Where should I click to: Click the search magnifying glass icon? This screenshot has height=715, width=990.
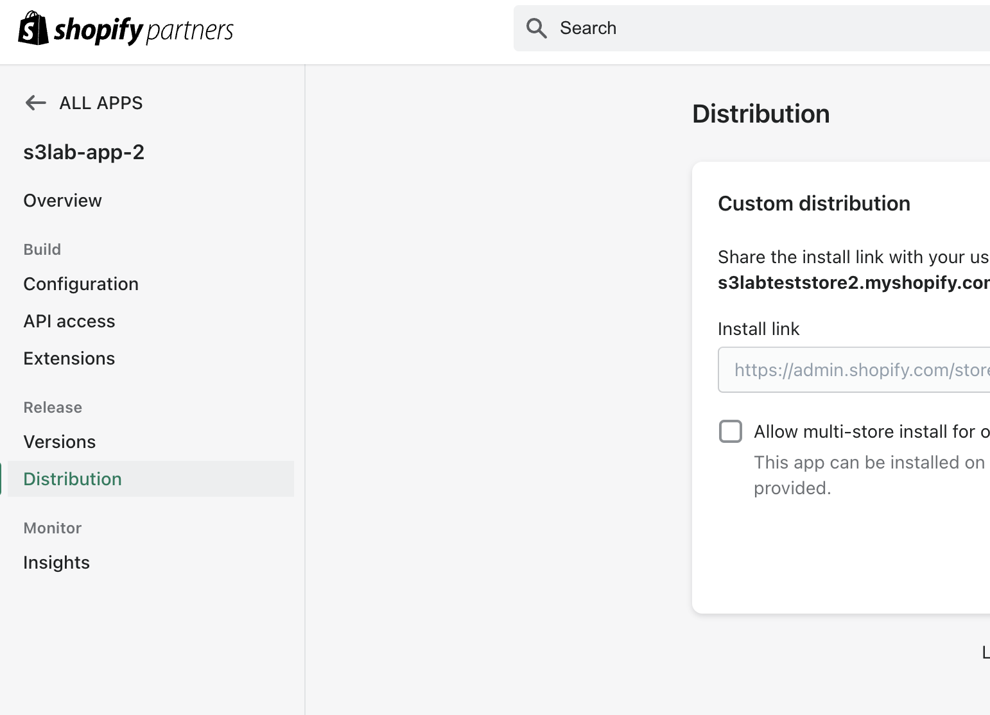coord(537,28)
